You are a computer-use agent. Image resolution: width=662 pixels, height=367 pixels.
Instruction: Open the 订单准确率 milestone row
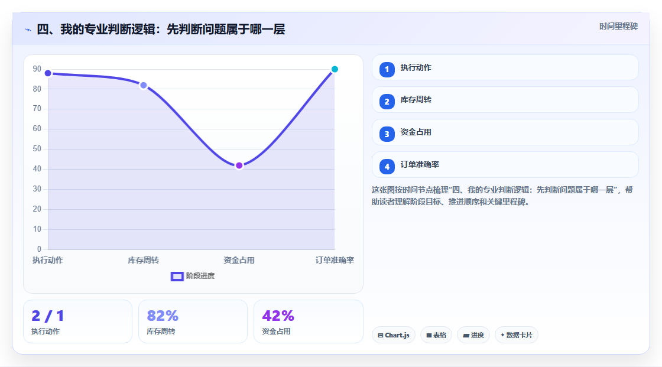tap(505, 165)
